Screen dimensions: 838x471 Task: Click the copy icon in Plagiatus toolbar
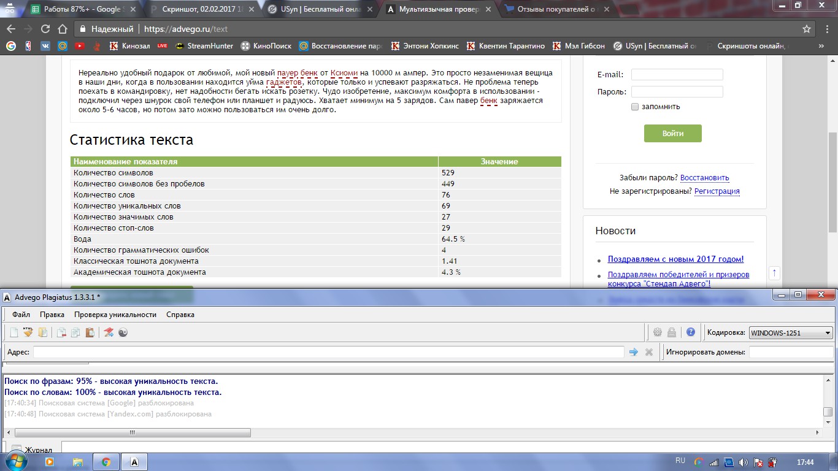point(75,332)
